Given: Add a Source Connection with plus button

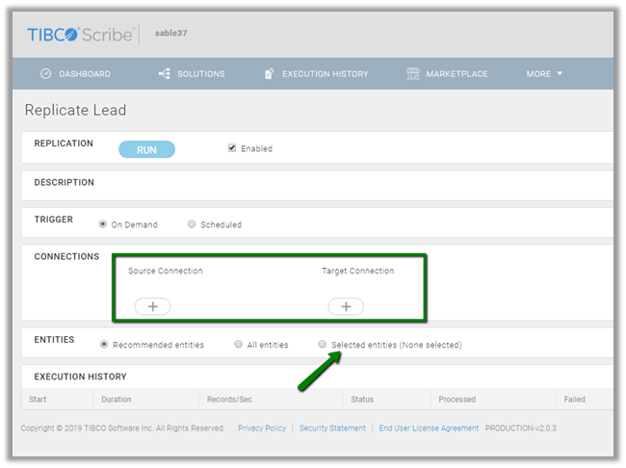Looking at the screenshot, I should (152, 306).
